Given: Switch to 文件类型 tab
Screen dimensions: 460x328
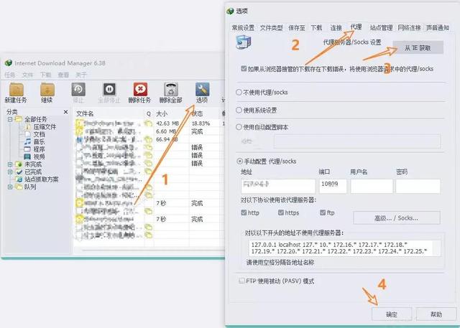Looking at the screenshot, I should [x=272, y=28].
